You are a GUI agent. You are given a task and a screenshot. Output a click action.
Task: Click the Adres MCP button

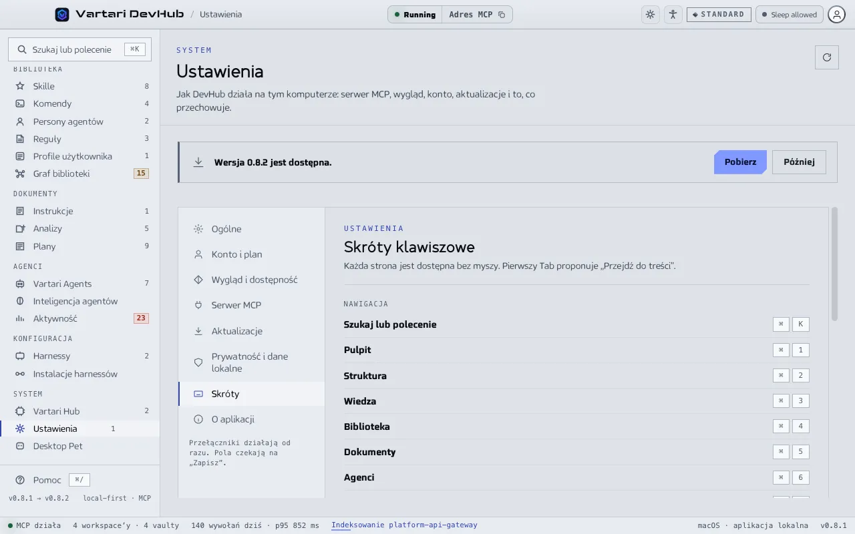[477, 15]
